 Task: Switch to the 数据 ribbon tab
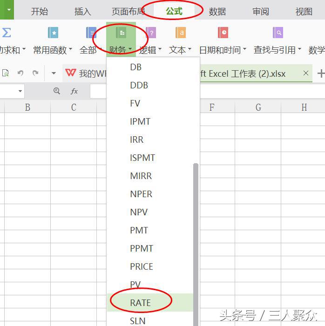click(217, 11)
